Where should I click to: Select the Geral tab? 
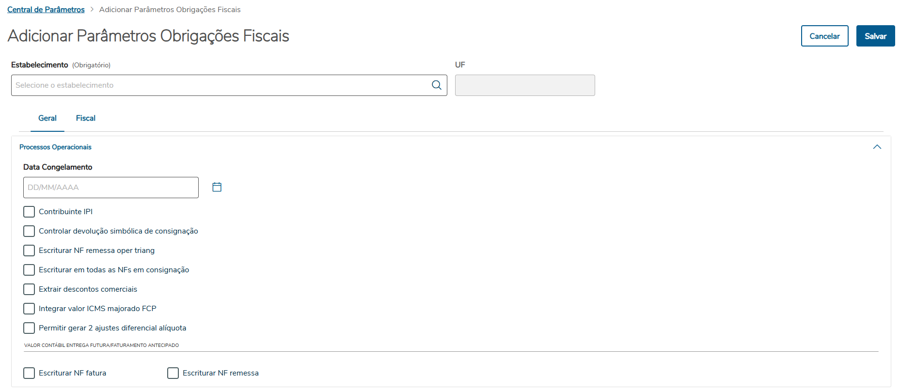click(x=47, y=118)
